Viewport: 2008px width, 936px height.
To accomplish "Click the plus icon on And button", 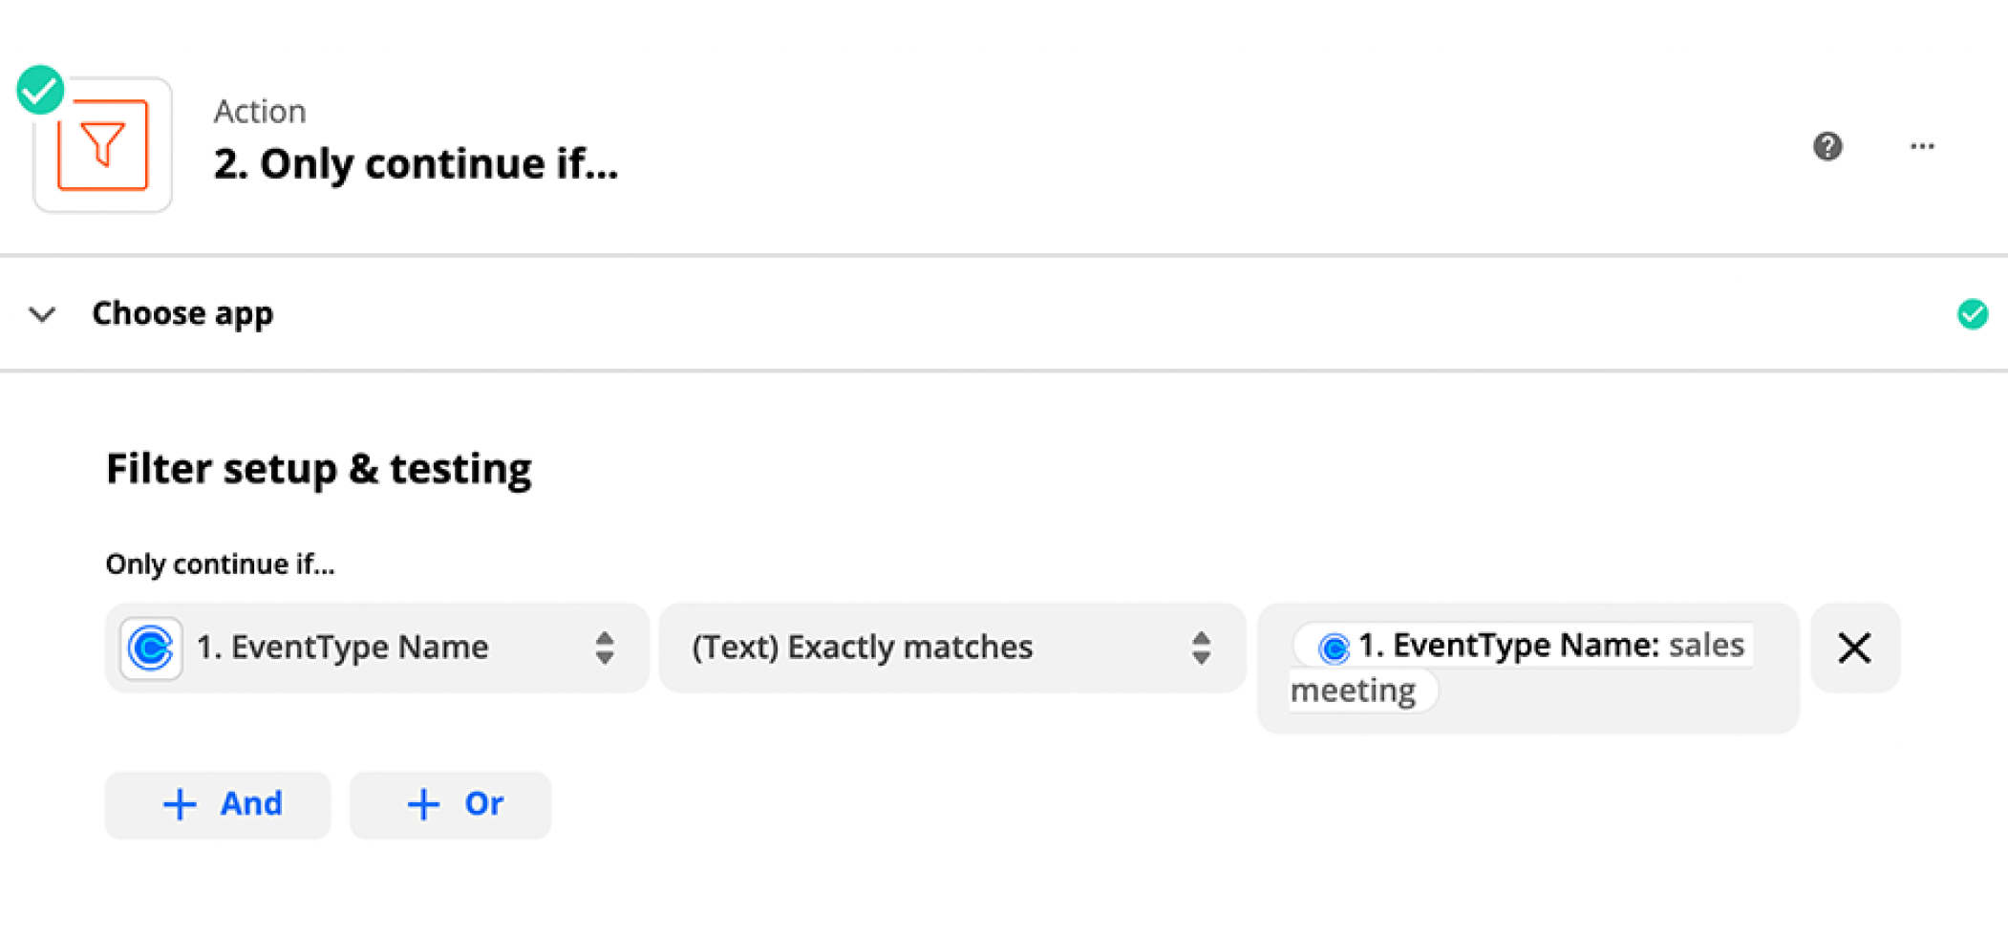I will point(180,804).
